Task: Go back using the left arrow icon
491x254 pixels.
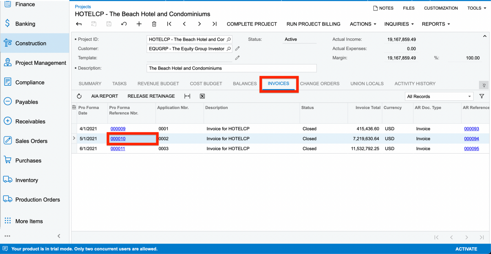Action: coord(79,24)
